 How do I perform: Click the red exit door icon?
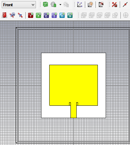(x=4, y=15)
